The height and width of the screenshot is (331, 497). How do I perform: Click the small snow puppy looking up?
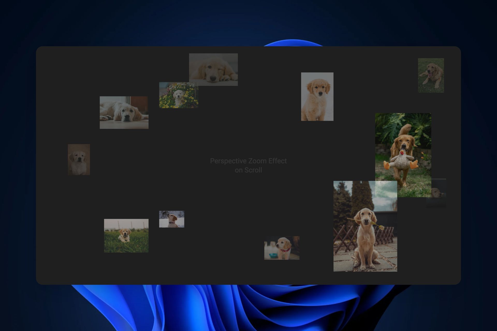[171, 219]
